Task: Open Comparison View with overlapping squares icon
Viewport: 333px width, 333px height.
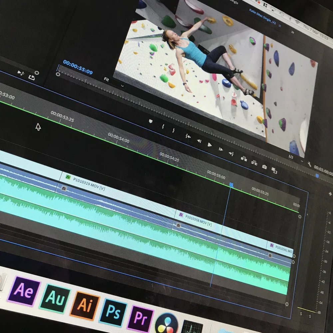Action: (274, 170)
